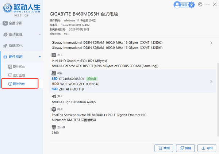Screen dimensions: 219x154
Task: Expand memory details chevron
Action: click(211, 43)
